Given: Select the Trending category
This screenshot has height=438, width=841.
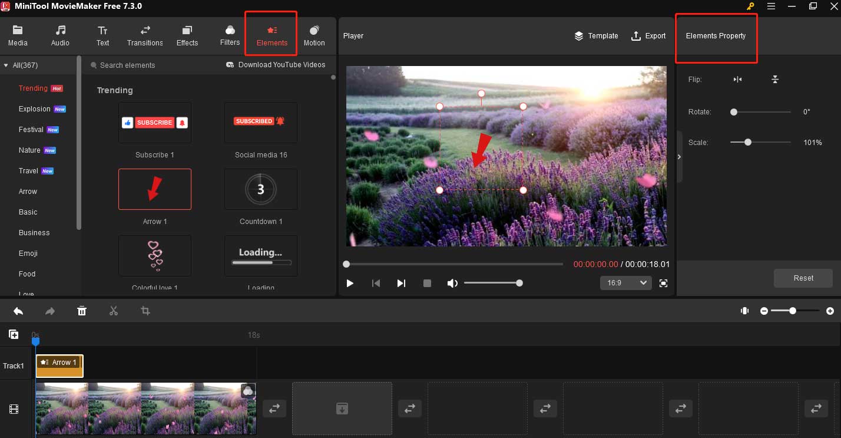Looking at the screenshot, I should (33, 88).
